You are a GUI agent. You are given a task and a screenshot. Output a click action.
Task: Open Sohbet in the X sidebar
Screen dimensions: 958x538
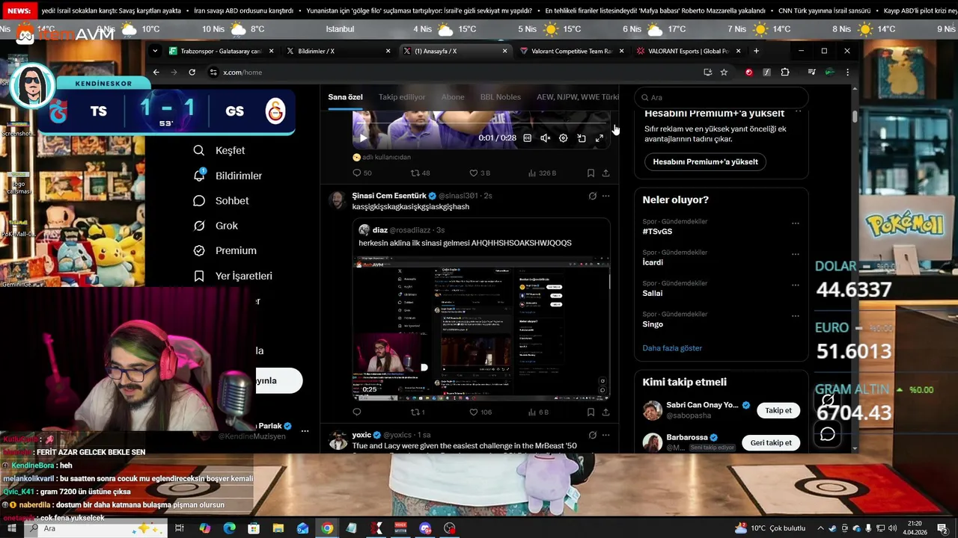221,200
